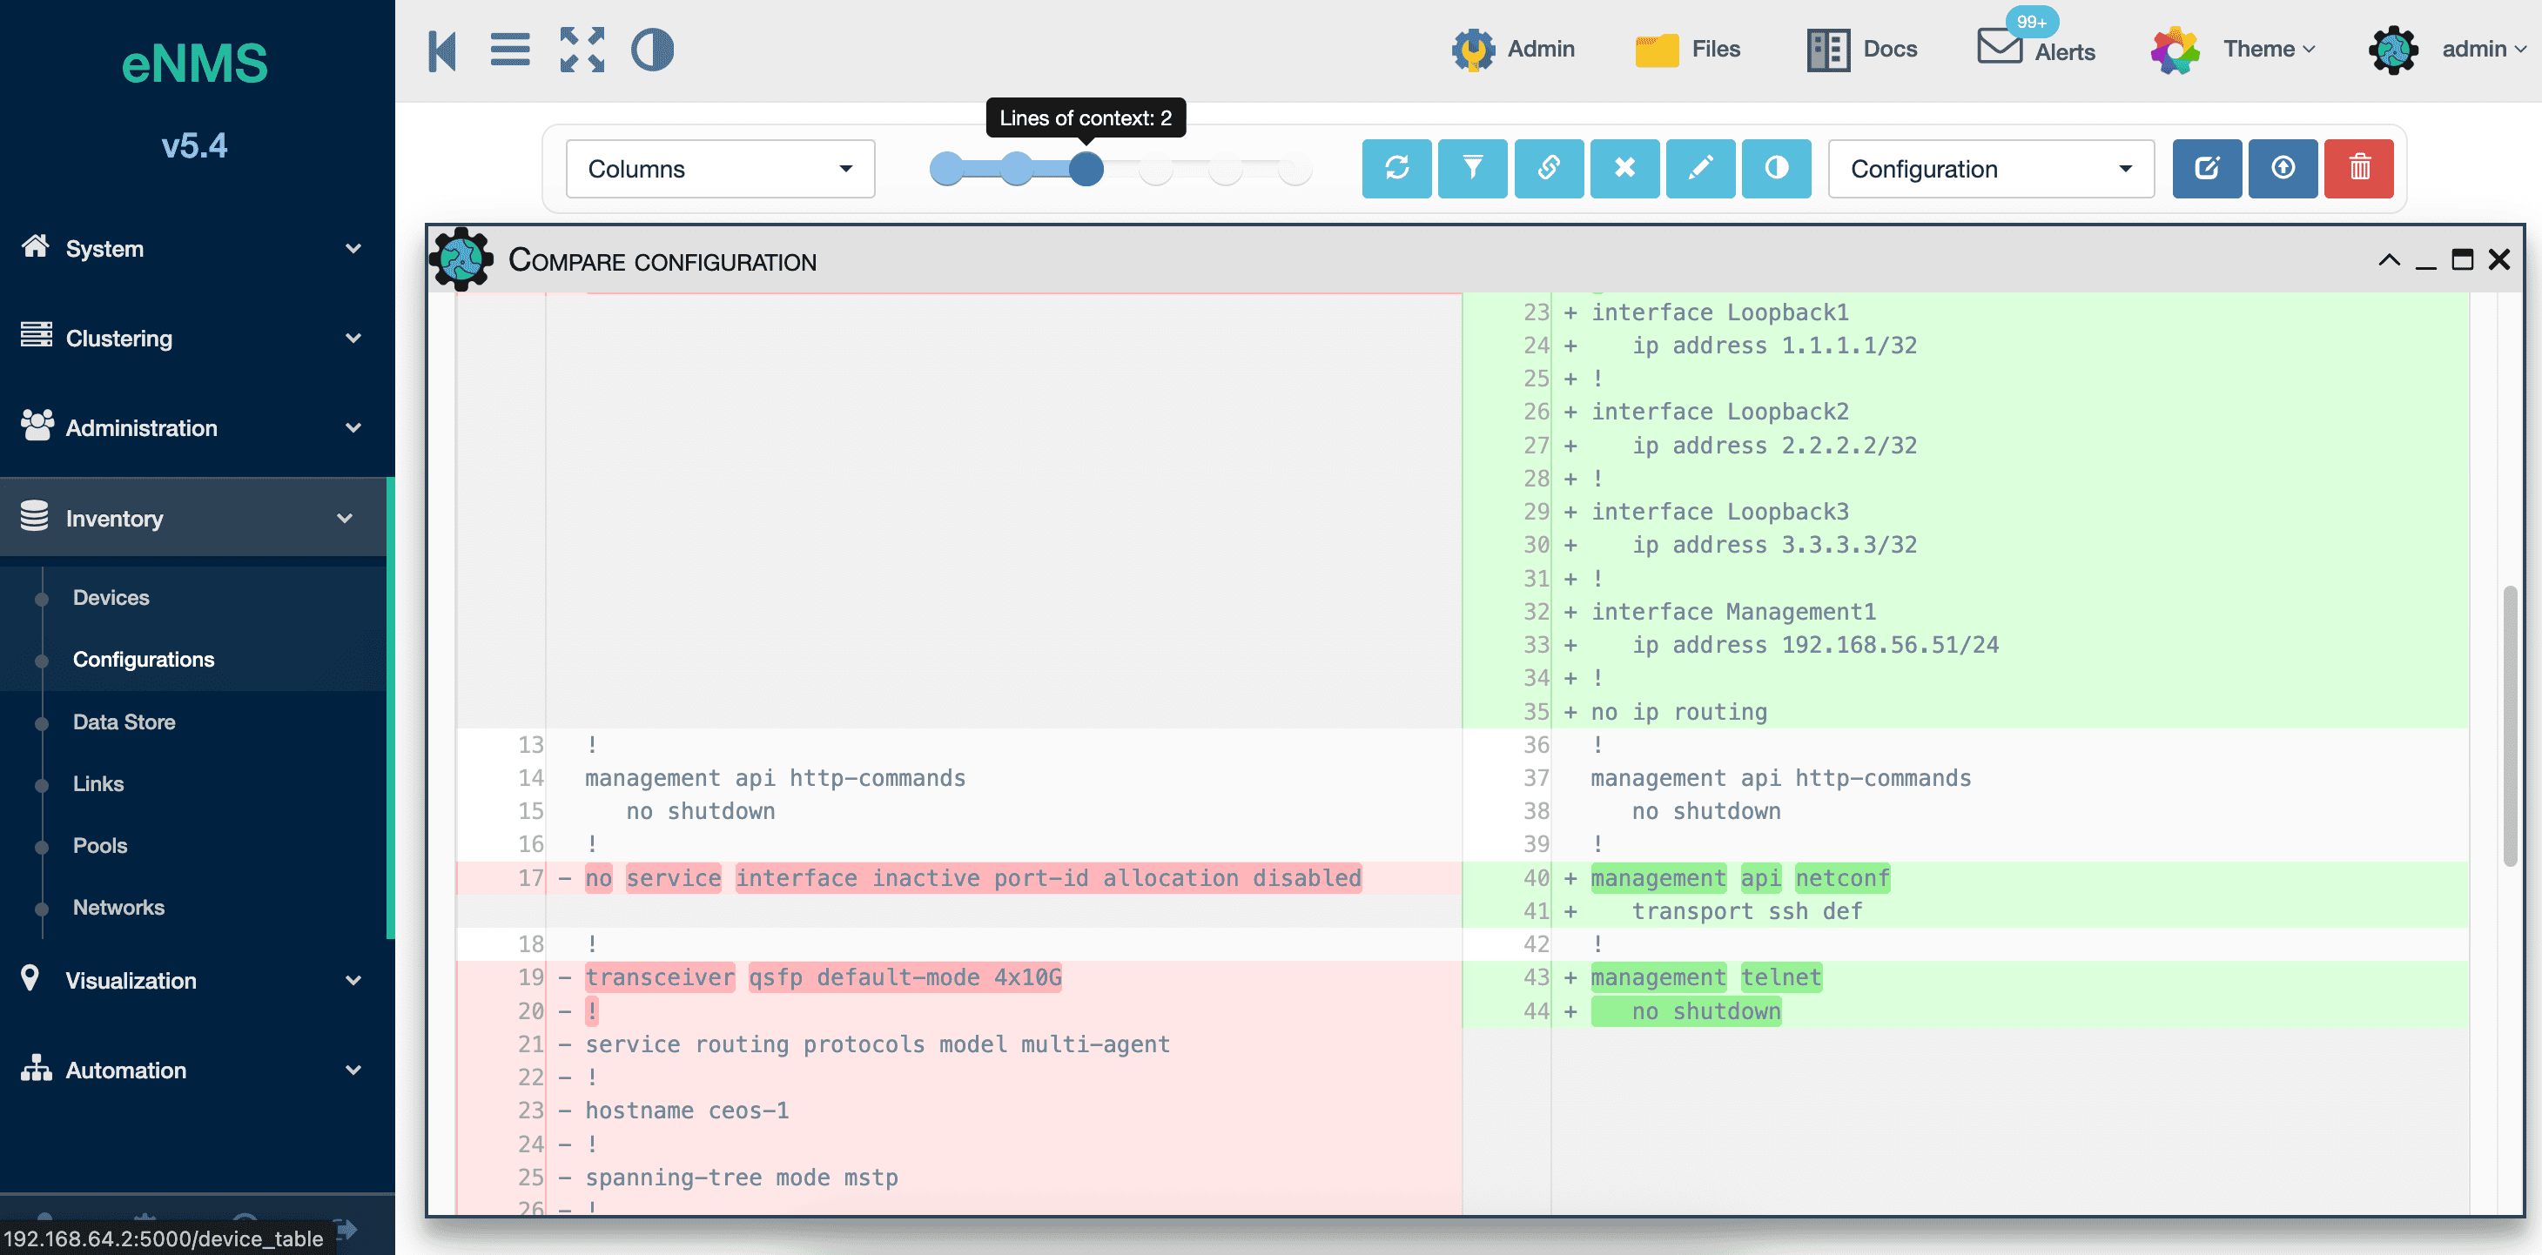Viewport: 2542px width, 1255px height.
Task: Click the Inventory database icon
Action: [x=35, y=515]
